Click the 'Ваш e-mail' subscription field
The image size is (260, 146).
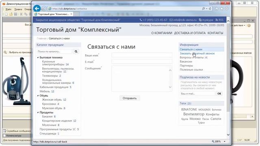(x=197, y=94)
